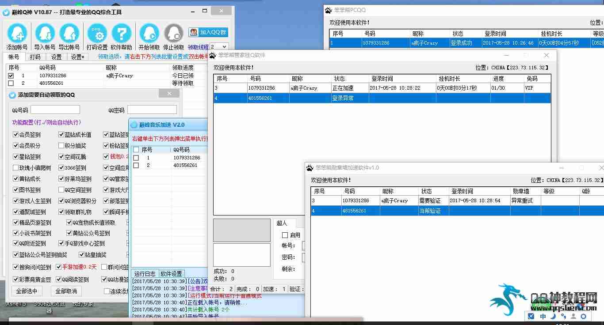The width and height of the screenshot is (604, 325).
Task: Click the 中 input method indicator
Action: 543,316
